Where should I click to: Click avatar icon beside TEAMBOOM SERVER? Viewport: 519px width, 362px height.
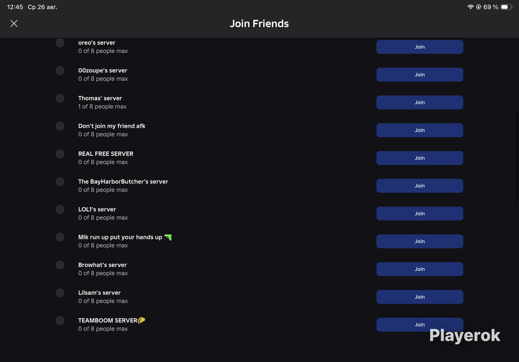(60, 321)
